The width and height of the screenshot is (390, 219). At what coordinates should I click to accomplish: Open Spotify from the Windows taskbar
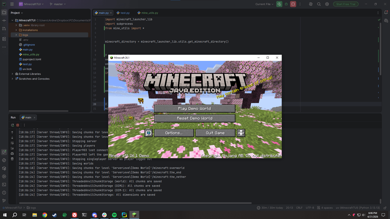(114, 215)
